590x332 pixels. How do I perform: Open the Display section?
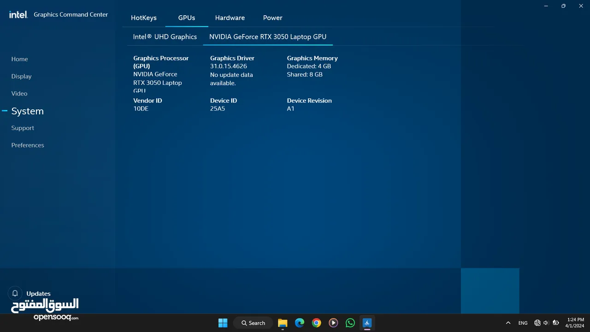click(21, 76)
